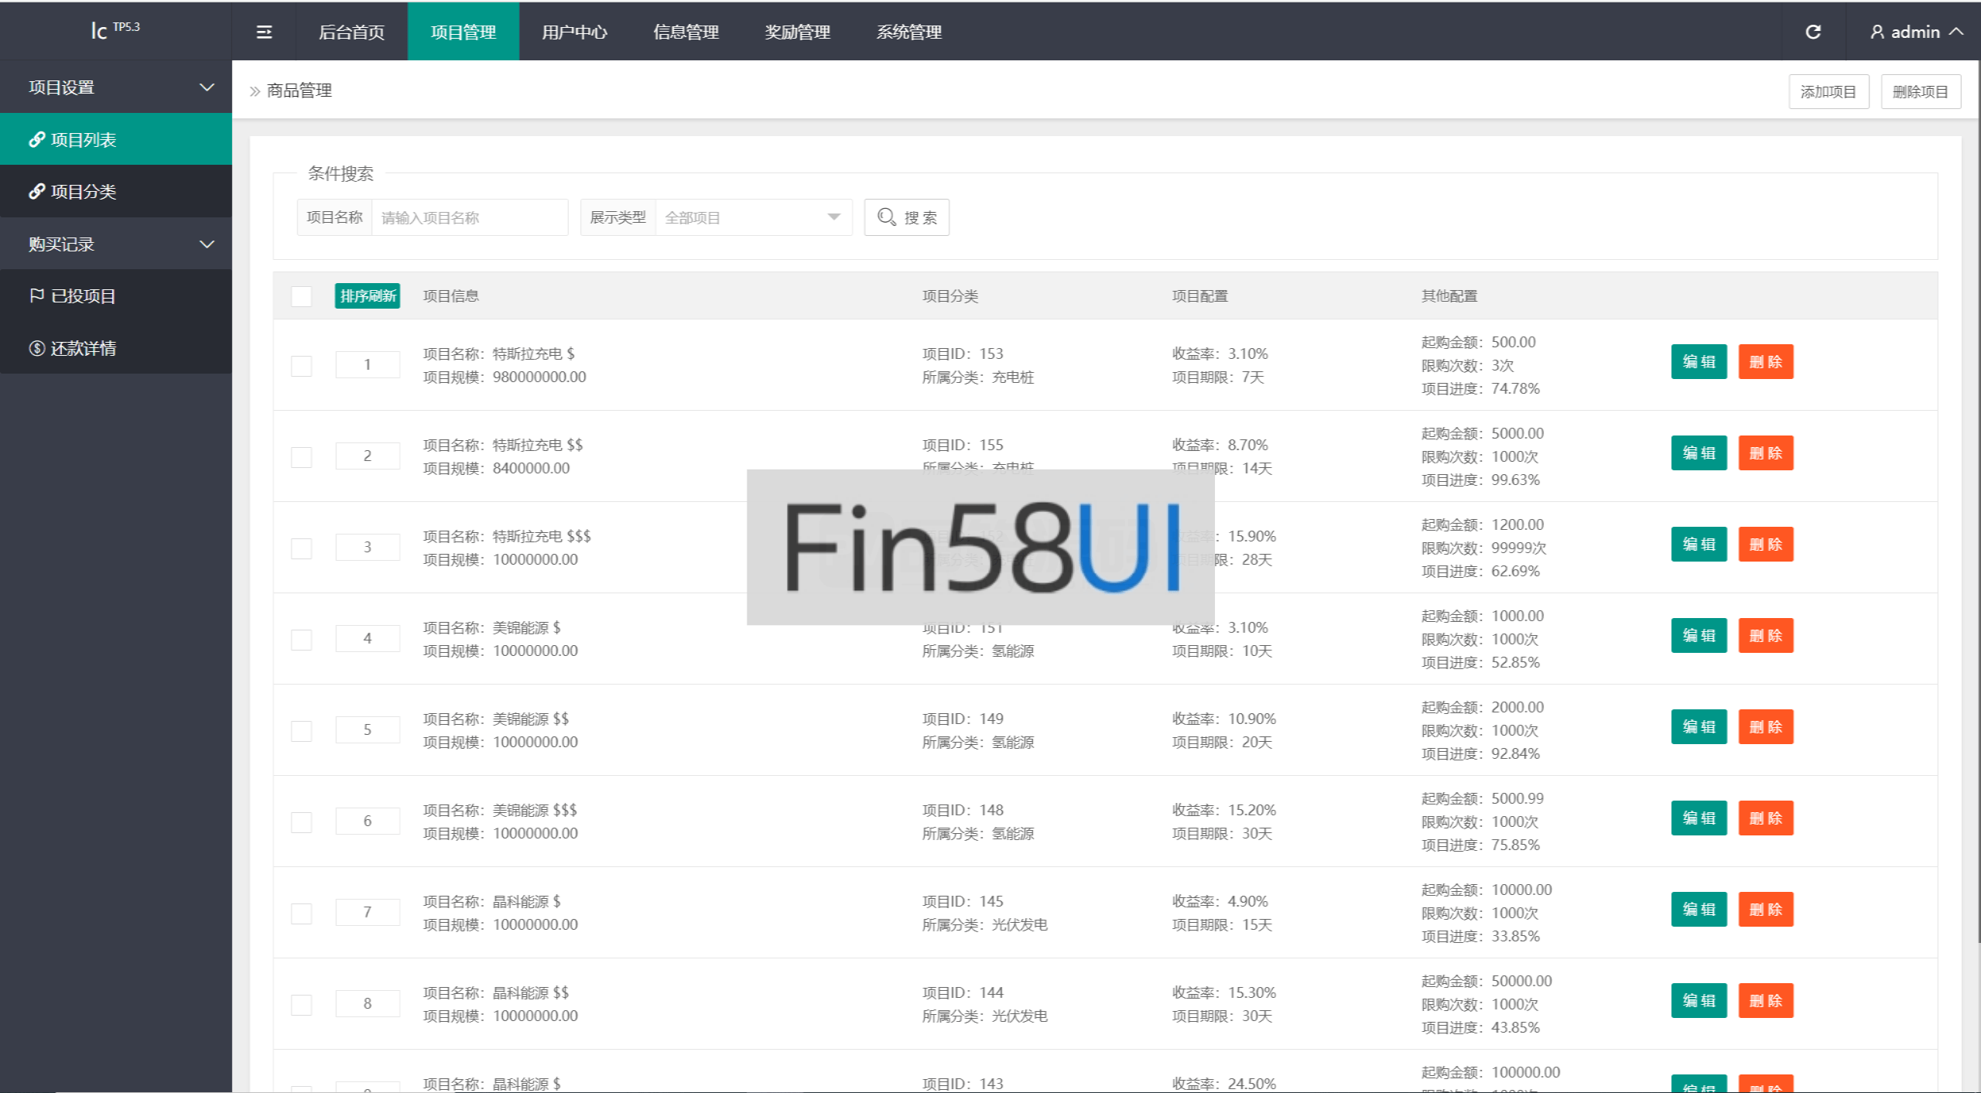This screenshot has width=1981, height=1093.
Task: Open 已投项目 flag icon item
Action: click(36, 295)
